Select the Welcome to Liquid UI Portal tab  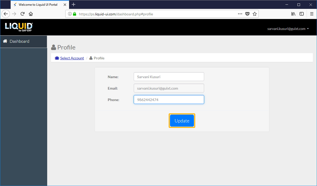coord(40,4)
